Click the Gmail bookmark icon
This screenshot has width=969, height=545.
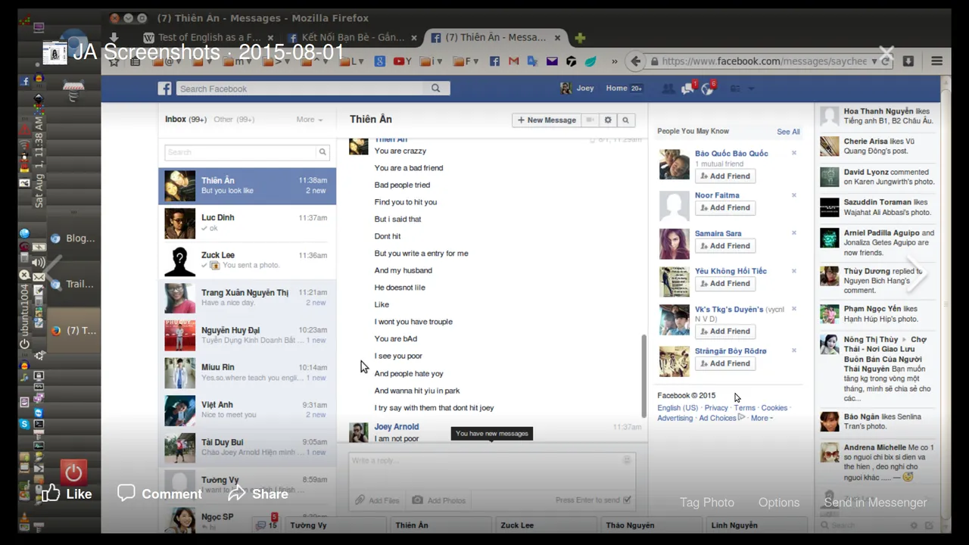513,61
